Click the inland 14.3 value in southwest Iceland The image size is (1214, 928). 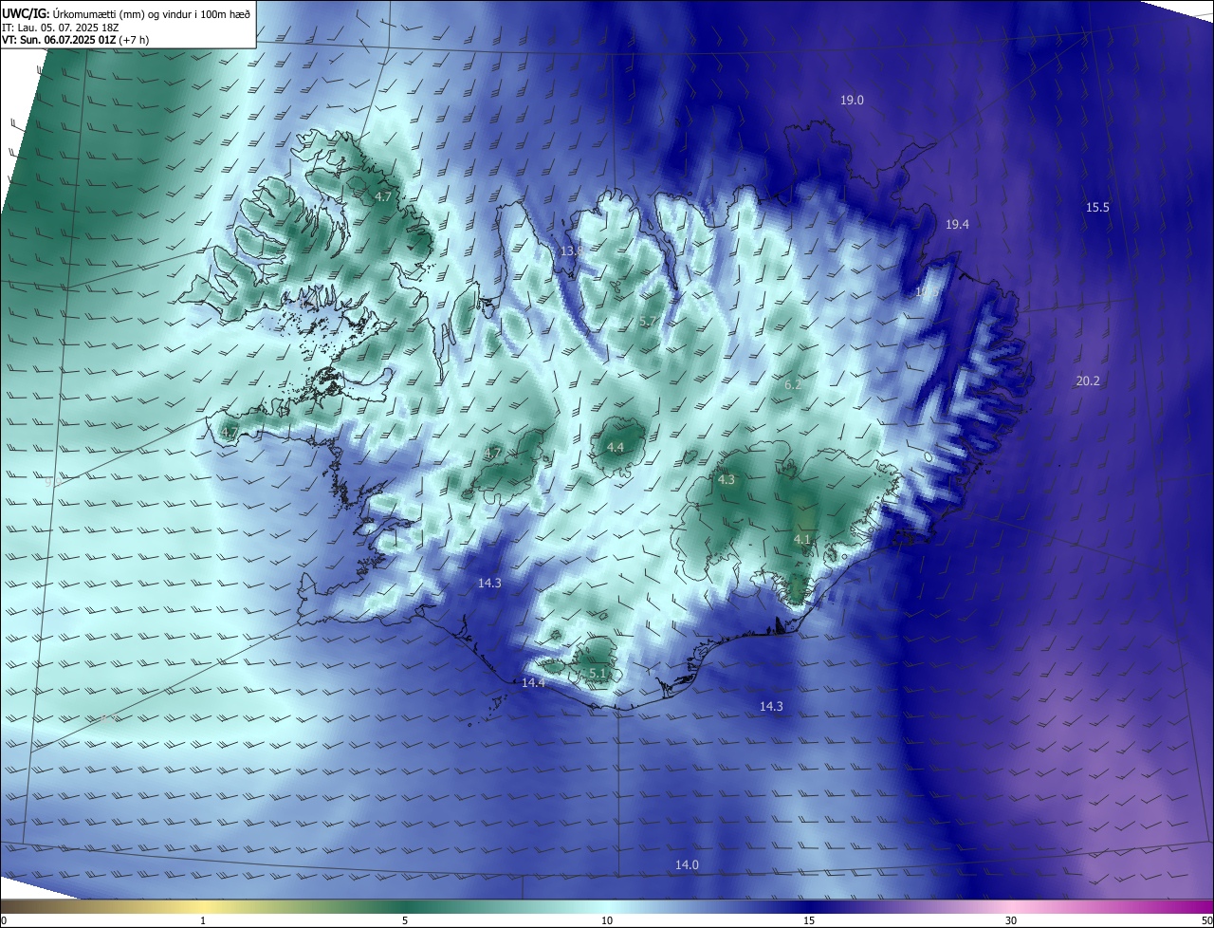[x=488, y=584]
